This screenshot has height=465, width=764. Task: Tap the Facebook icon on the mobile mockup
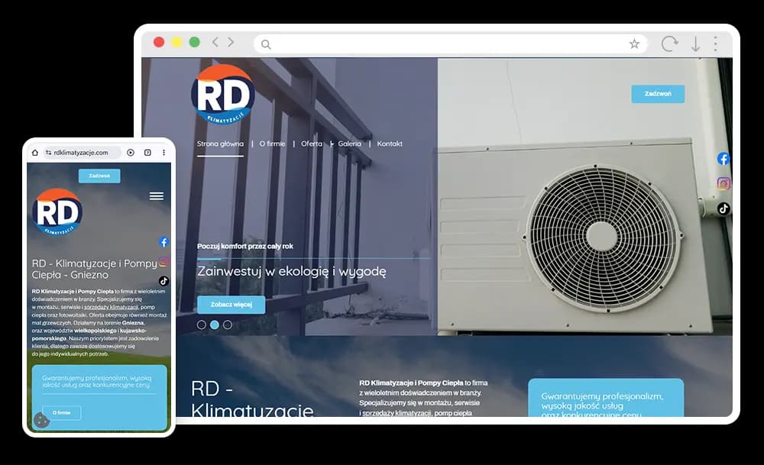pos(163,242)
